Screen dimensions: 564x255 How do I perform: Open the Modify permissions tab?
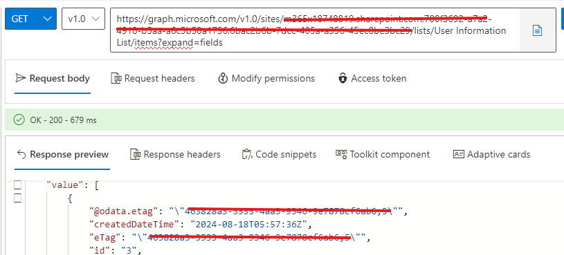coord(266,78)
